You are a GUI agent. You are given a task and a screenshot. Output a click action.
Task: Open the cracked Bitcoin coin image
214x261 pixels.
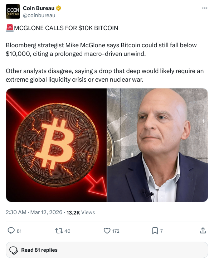click(x=56, y=145)
